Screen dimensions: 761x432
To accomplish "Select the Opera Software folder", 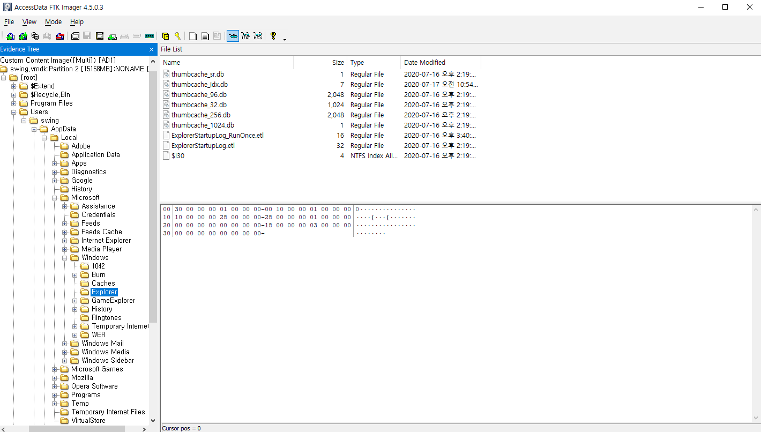I will pos(94,386).
